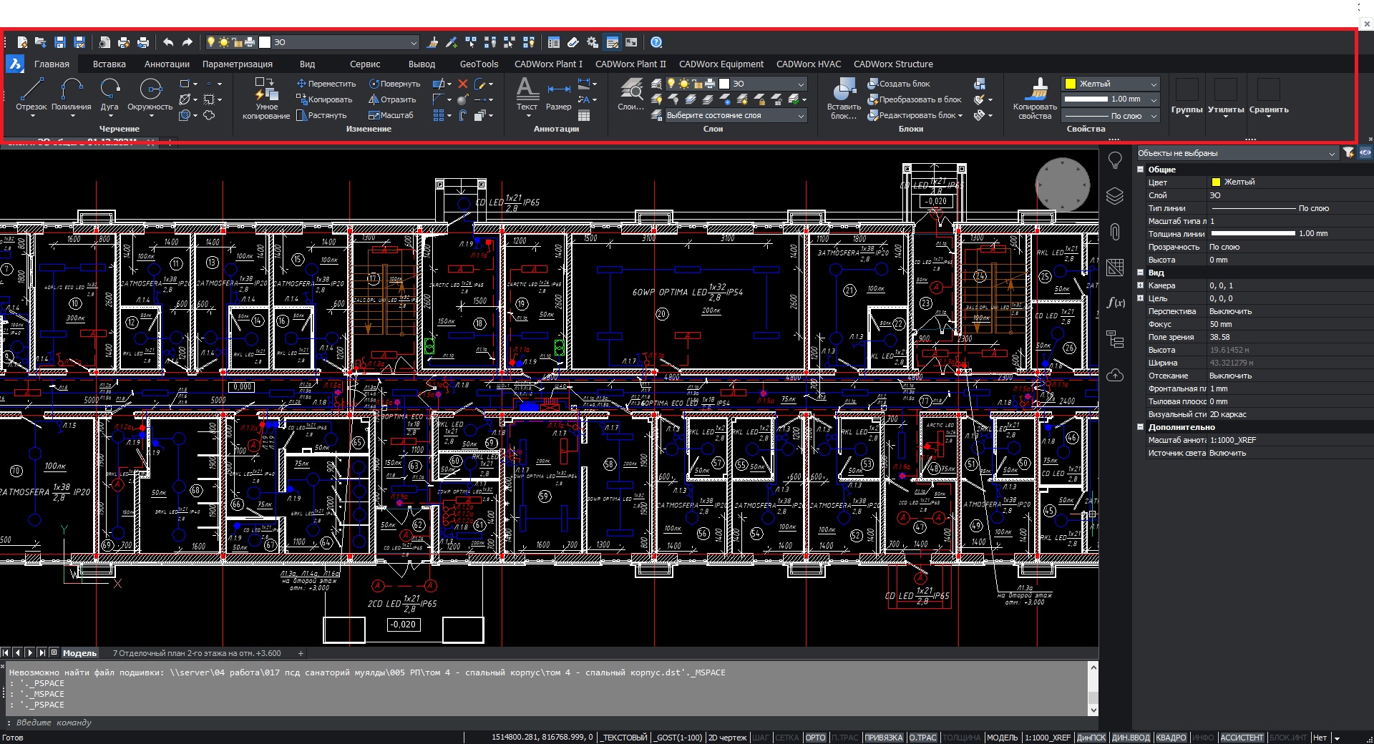Click the Вставить блок icon
The width and height of the screenshot is (1374, 744).
tap(844, 99)
